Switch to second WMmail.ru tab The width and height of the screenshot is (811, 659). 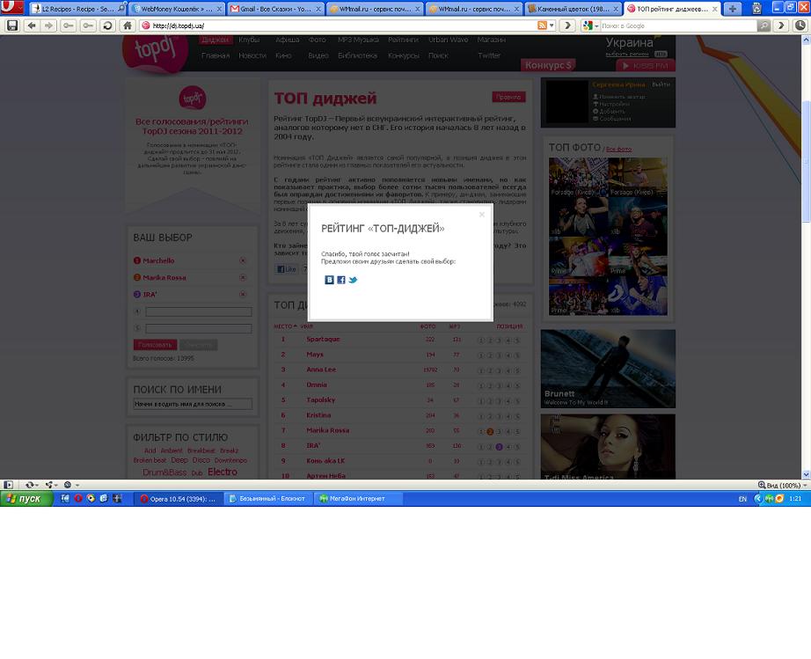click(474, 9)
